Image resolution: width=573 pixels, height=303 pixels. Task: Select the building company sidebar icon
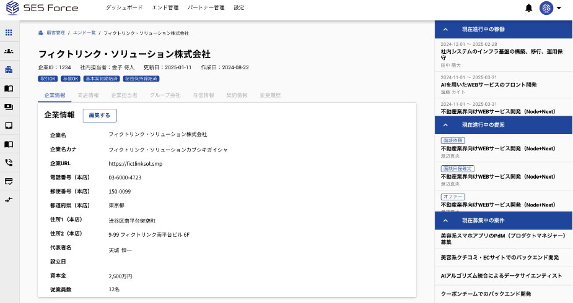pos(9,70)
